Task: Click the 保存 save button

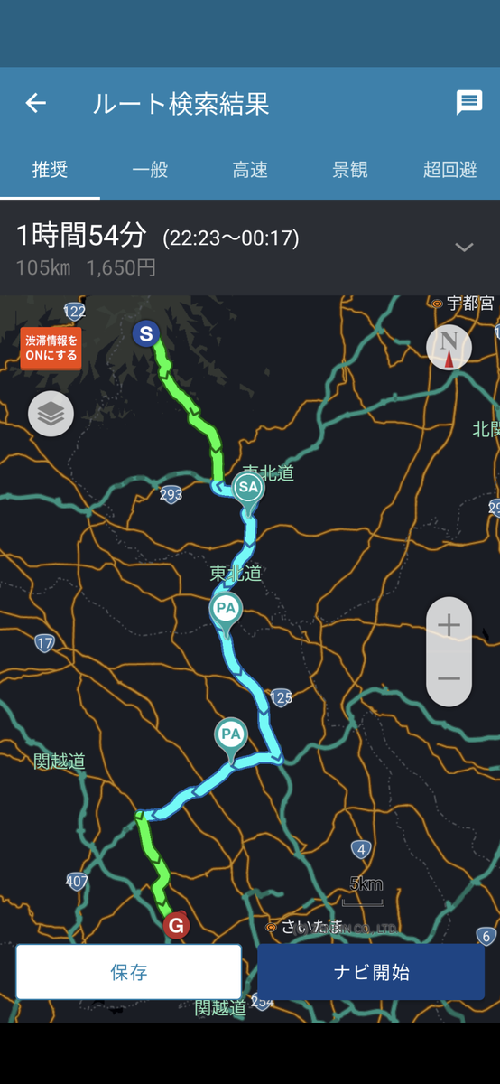Action: (x=129, y=972)
